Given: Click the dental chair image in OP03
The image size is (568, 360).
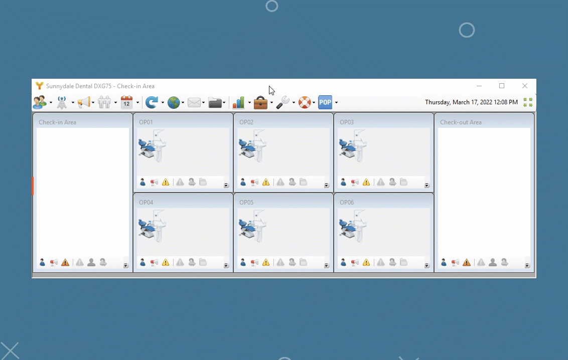Looking at the screenshot, I should point(353,146).
